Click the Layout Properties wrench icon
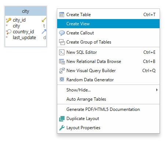 [x=62, y=128]
